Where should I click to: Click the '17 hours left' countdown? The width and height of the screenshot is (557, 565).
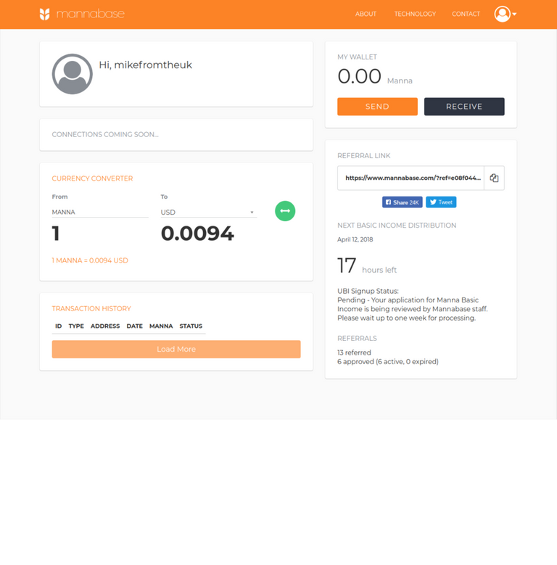click(x=367, y=266)
